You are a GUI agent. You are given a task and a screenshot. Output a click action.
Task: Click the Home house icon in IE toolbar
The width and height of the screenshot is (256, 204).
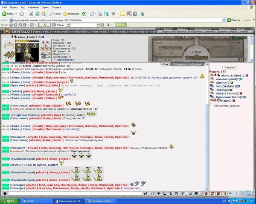point(44,14)
